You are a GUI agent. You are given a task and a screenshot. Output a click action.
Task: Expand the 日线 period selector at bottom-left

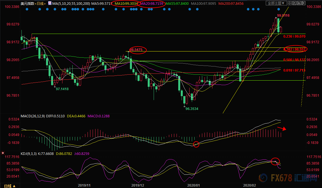[x=10, y=186]
